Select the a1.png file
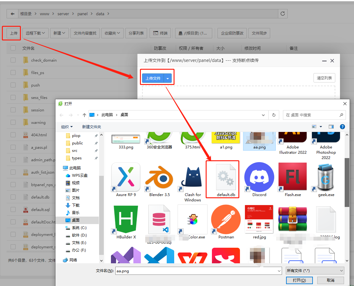 click(226, 141)
